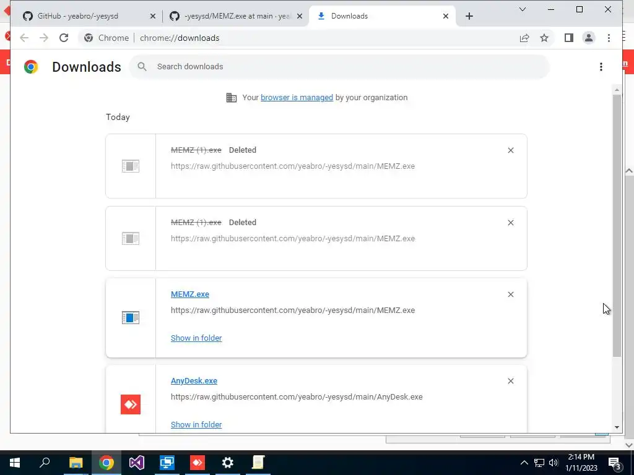The width and height of the screenshot is (634, 475).
Task: Open the Chrome three-dot menu
Action: click(x=609, y=38)
